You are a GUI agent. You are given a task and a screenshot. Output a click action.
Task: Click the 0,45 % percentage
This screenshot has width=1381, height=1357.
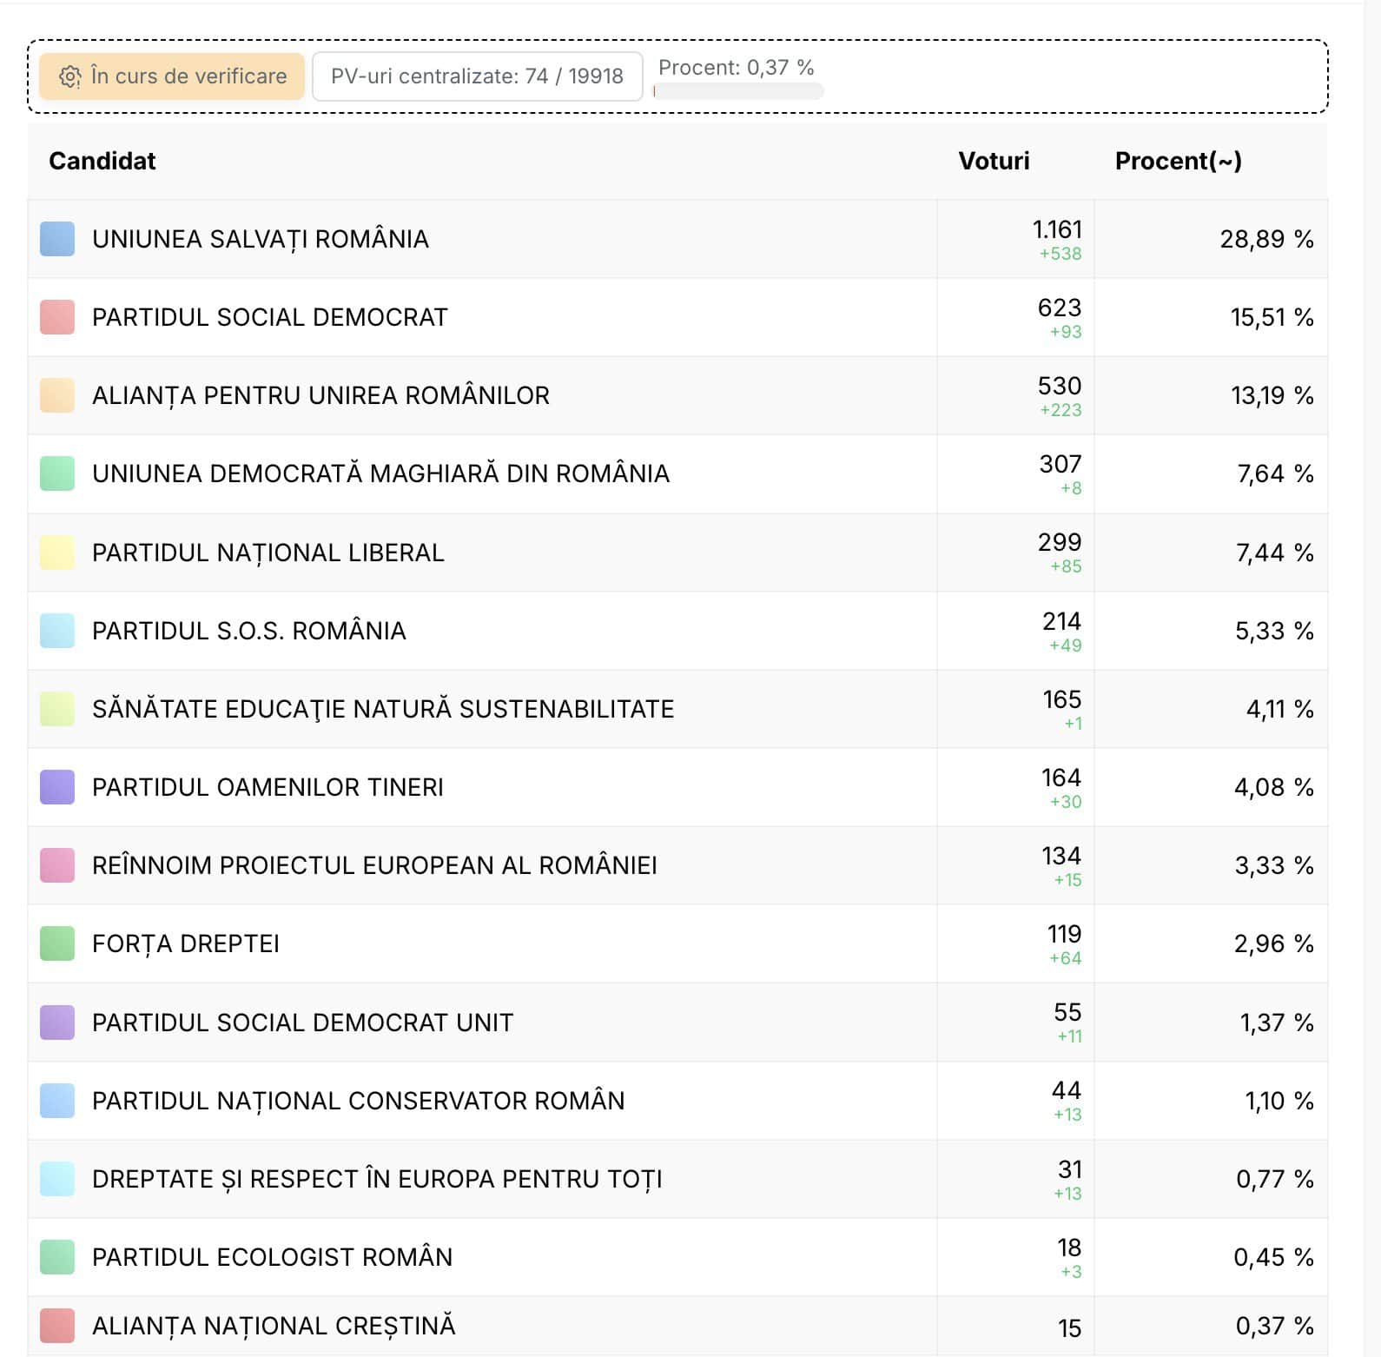point(1273,1257)
